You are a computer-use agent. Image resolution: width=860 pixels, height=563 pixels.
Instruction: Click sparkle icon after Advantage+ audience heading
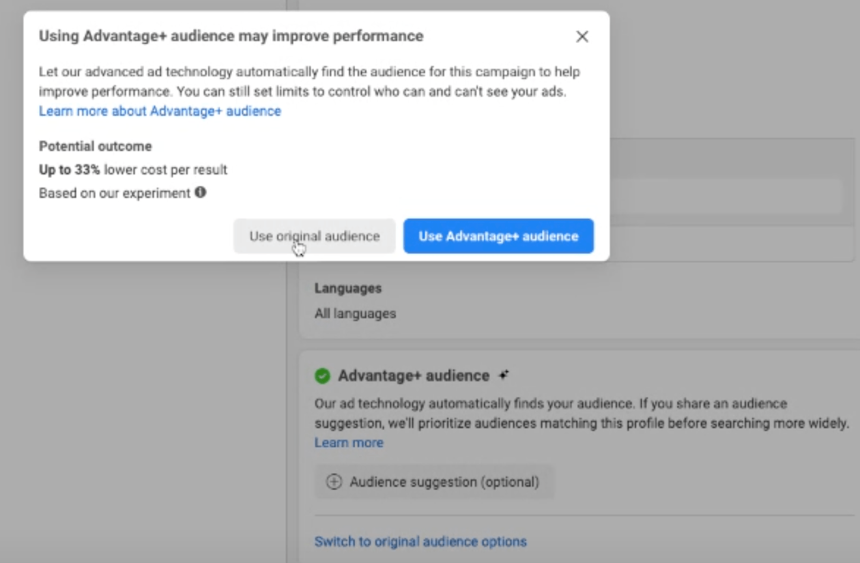(x=503, y=375)
